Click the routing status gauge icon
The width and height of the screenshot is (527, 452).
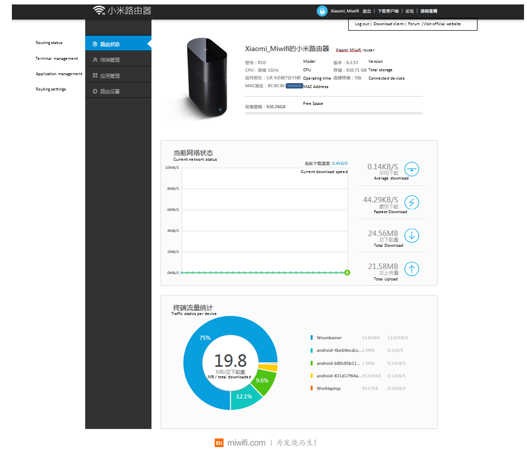tap(95, 44)
